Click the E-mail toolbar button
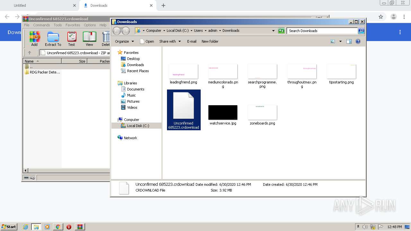Screen dimensions: 411x231 [192, 41]
